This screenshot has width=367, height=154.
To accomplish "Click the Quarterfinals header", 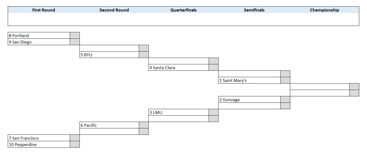I will (x=183, y=10).
